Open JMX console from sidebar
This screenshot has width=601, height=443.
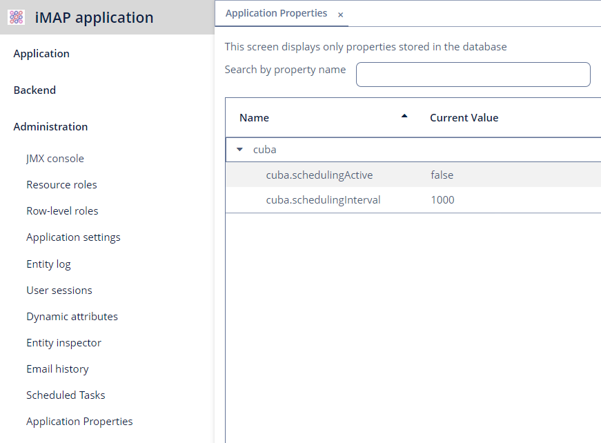(x=55, y=159)
